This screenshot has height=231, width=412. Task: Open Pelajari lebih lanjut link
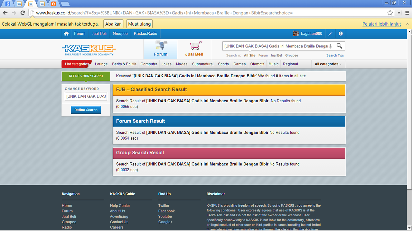coord(382,24)
